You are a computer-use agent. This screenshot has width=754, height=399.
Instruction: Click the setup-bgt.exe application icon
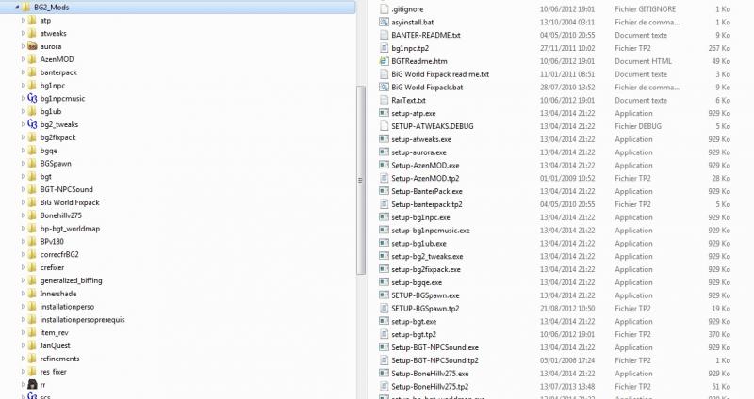point(384,321)
